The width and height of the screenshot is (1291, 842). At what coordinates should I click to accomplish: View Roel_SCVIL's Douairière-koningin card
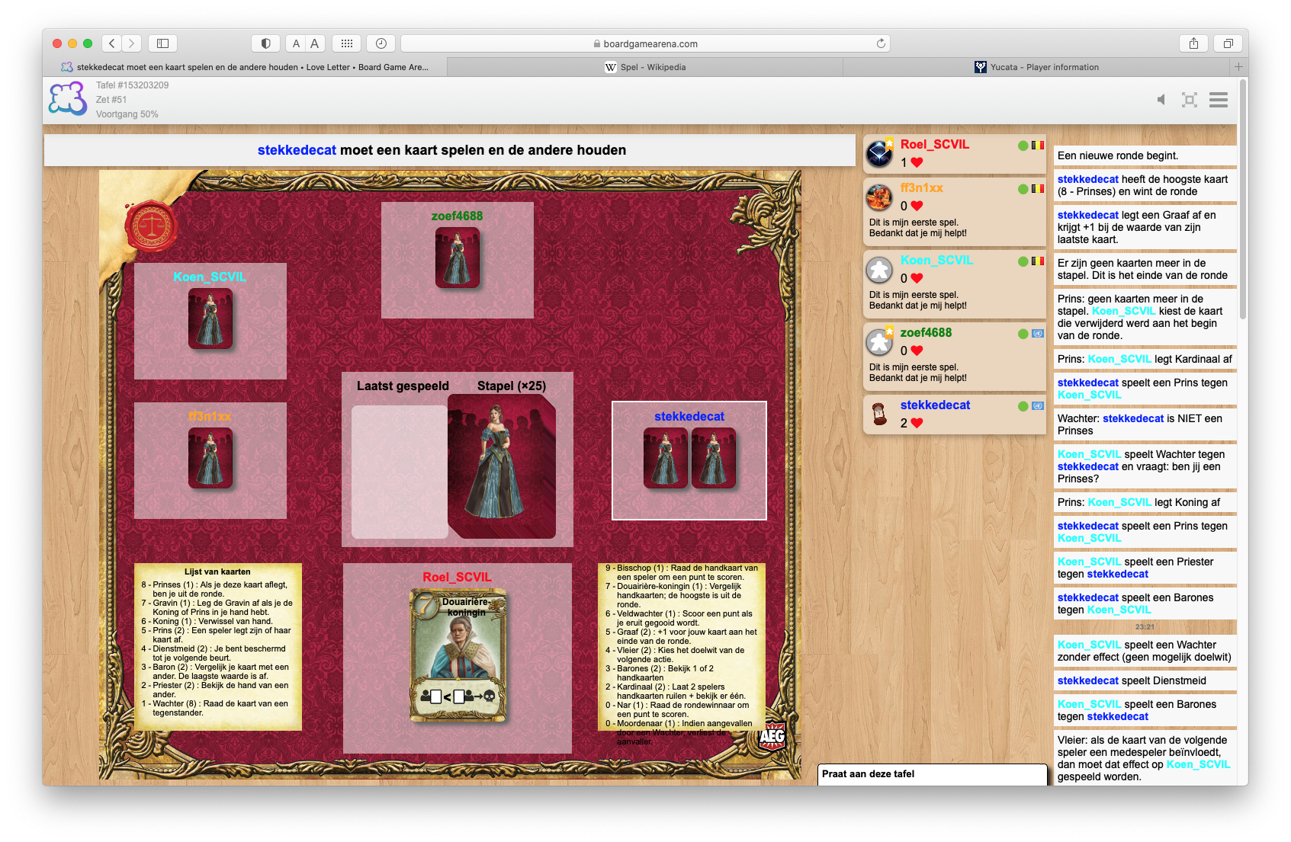tap(459, 655)
